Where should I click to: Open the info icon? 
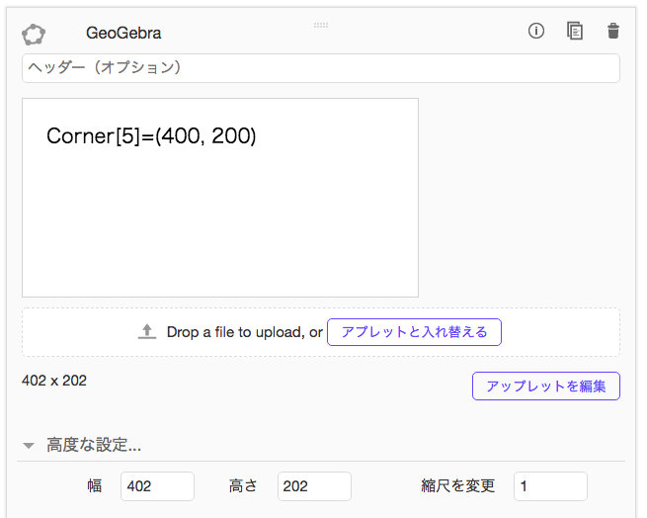click(x=536, y=31)
